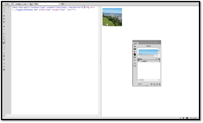Click code pane vertical scroll up arrow

point(99,7)
